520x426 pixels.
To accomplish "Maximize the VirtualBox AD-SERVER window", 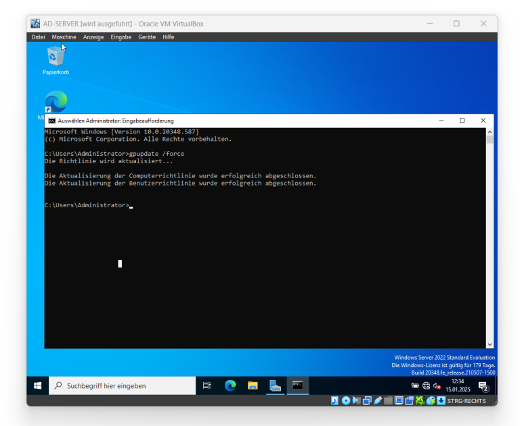I will (456, 24).
